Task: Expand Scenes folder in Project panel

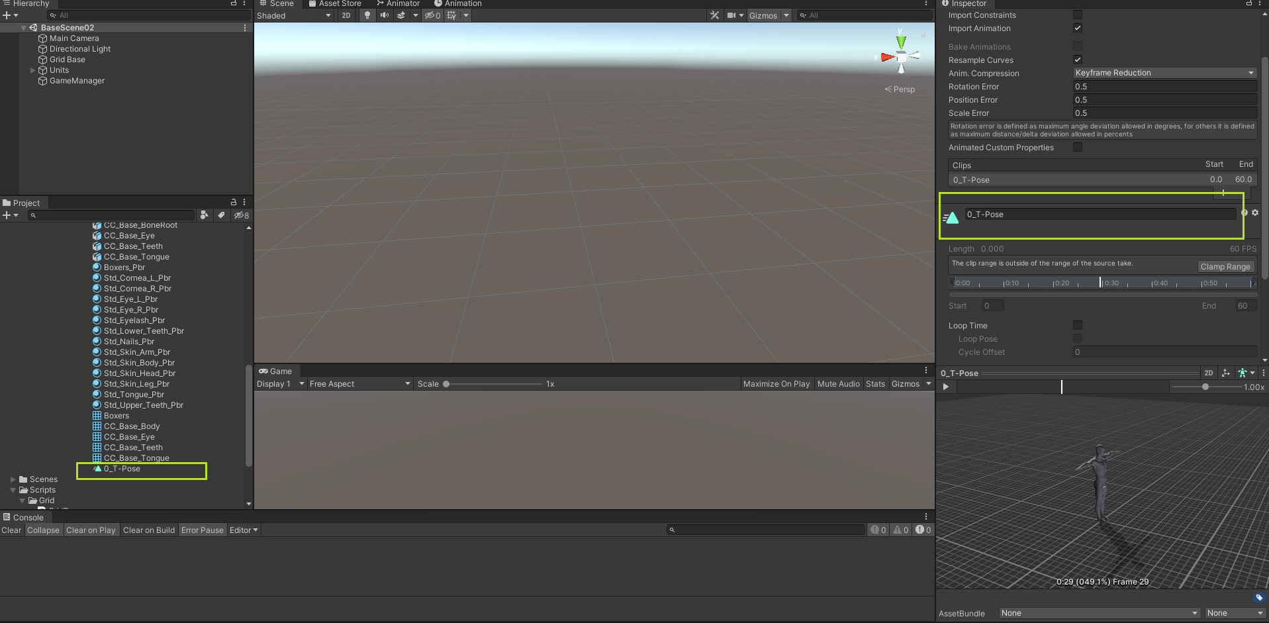Action: click(x=13, y=479)
